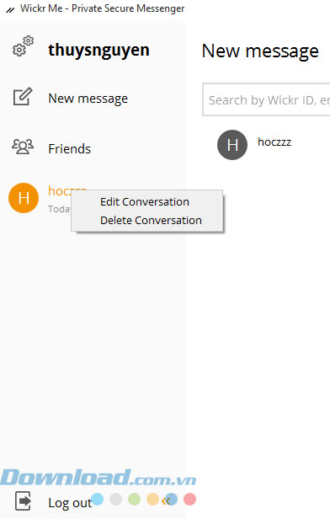Viewport: 330px width, 519px height.
Task: Click the New message compose icon
Action: click(x=23, y=96)
